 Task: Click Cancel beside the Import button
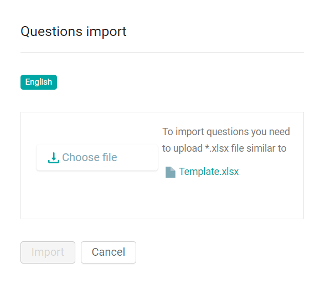click(109, 252)
